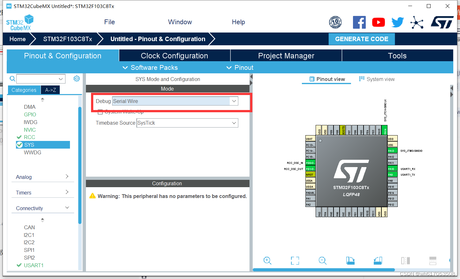The width and height of the screenshot is (460, 279).
Task: Select pin PA9 on the chip
Action: [392, 175]
